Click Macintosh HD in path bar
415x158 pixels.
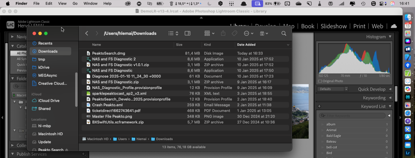pos(95,139)
